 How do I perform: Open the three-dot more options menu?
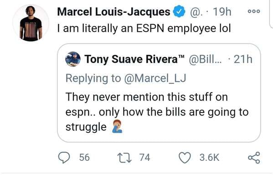254,11
